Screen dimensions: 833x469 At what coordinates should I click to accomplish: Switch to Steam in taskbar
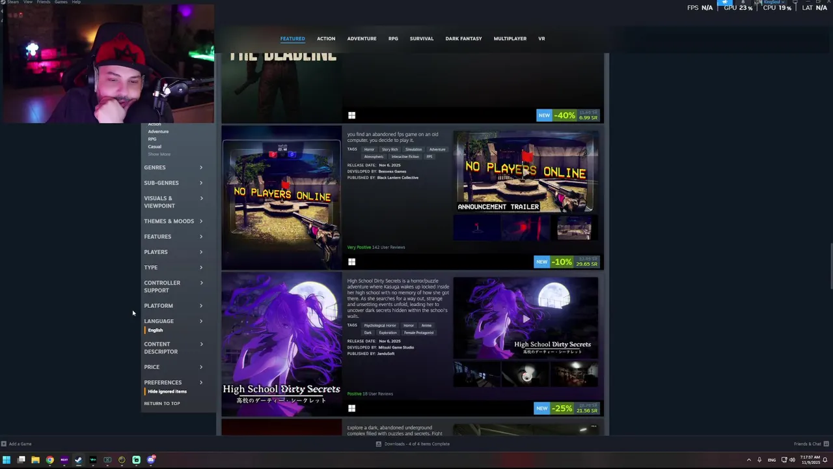point(78,460)
